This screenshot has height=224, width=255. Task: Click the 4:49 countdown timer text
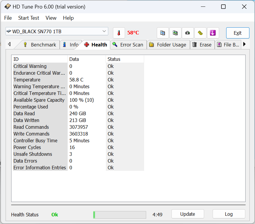(157, 215)
